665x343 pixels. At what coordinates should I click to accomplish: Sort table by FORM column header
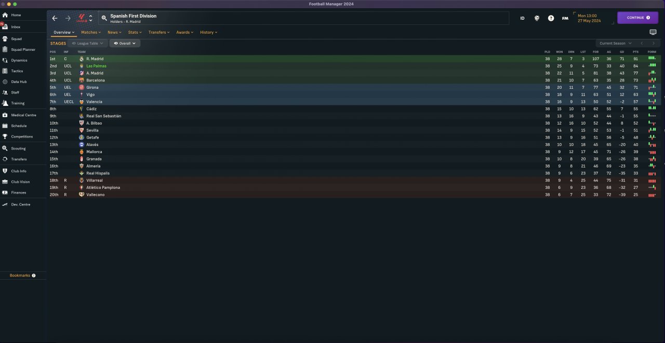pyautogui.click(x=652, y=52)
